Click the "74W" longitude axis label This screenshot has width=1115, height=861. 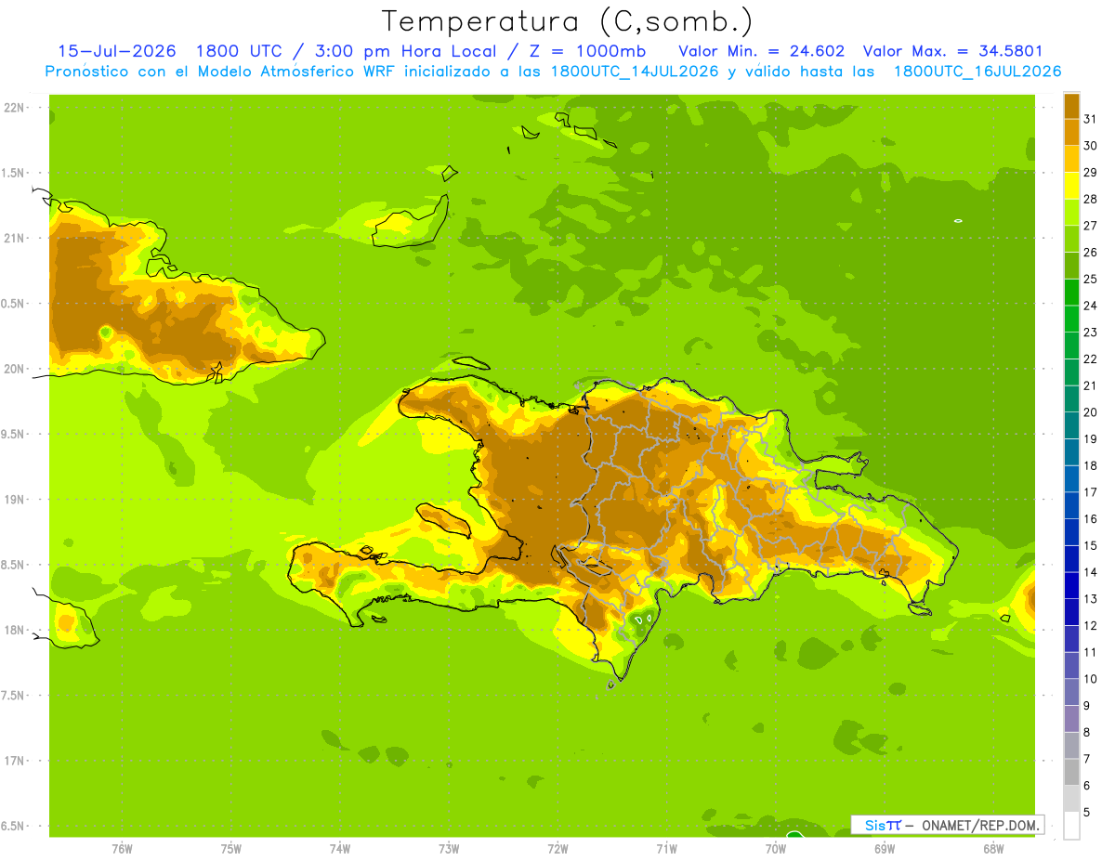coord(340,850)
